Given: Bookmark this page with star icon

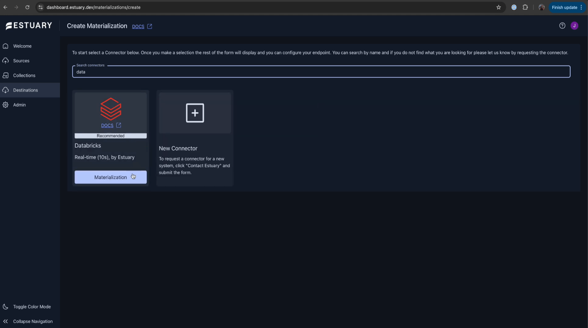Looking at the screenshot, I should [499, 7].
